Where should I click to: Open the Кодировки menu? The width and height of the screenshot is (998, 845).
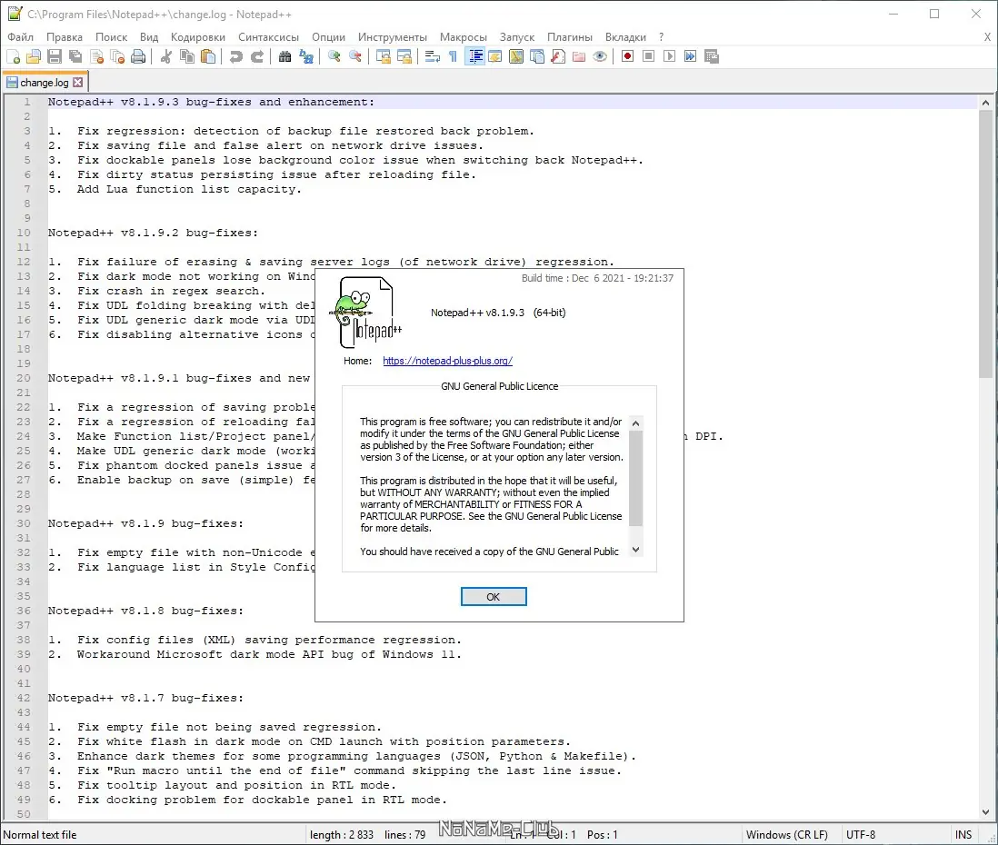coord(198,37)
